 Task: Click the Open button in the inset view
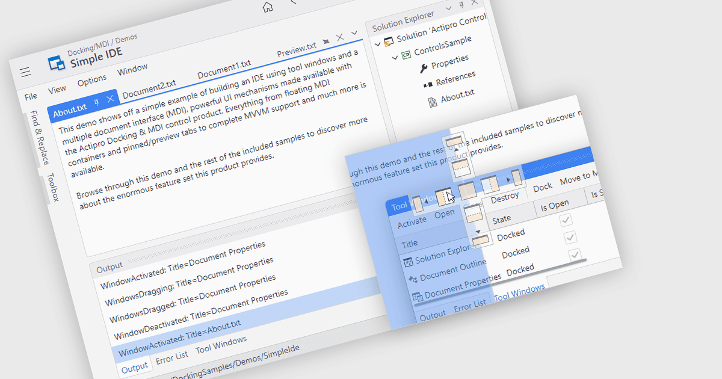click(445, 214)
